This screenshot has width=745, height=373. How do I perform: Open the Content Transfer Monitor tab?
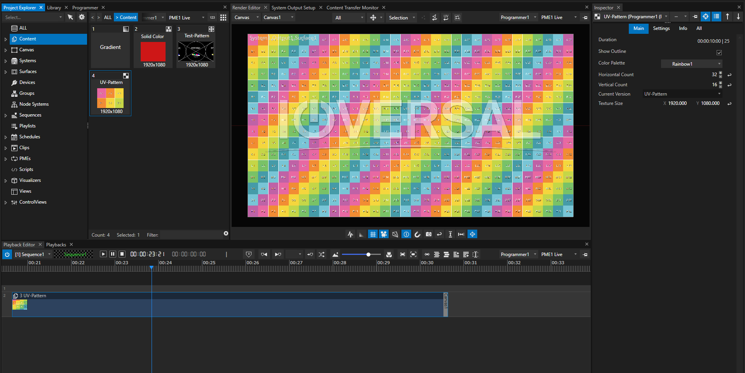352,7
